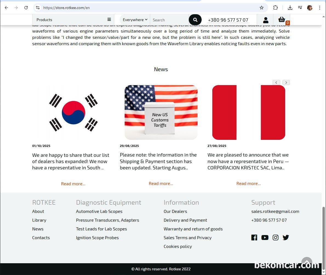Show next news slide arrow
The image size is (326, 275).
pyautogui.click(x=286, y=82)
